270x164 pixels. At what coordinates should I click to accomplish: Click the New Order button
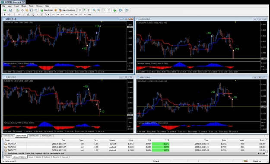47,10
